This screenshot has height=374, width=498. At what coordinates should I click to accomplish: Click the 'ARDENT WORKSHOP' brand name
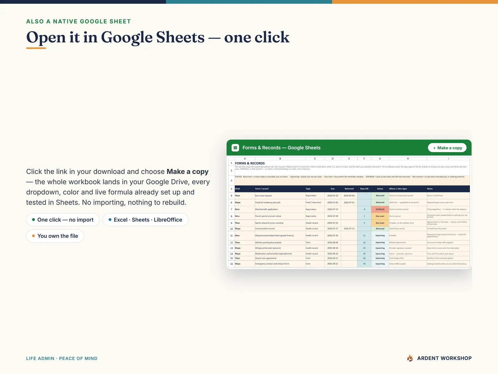coord(444,358)
